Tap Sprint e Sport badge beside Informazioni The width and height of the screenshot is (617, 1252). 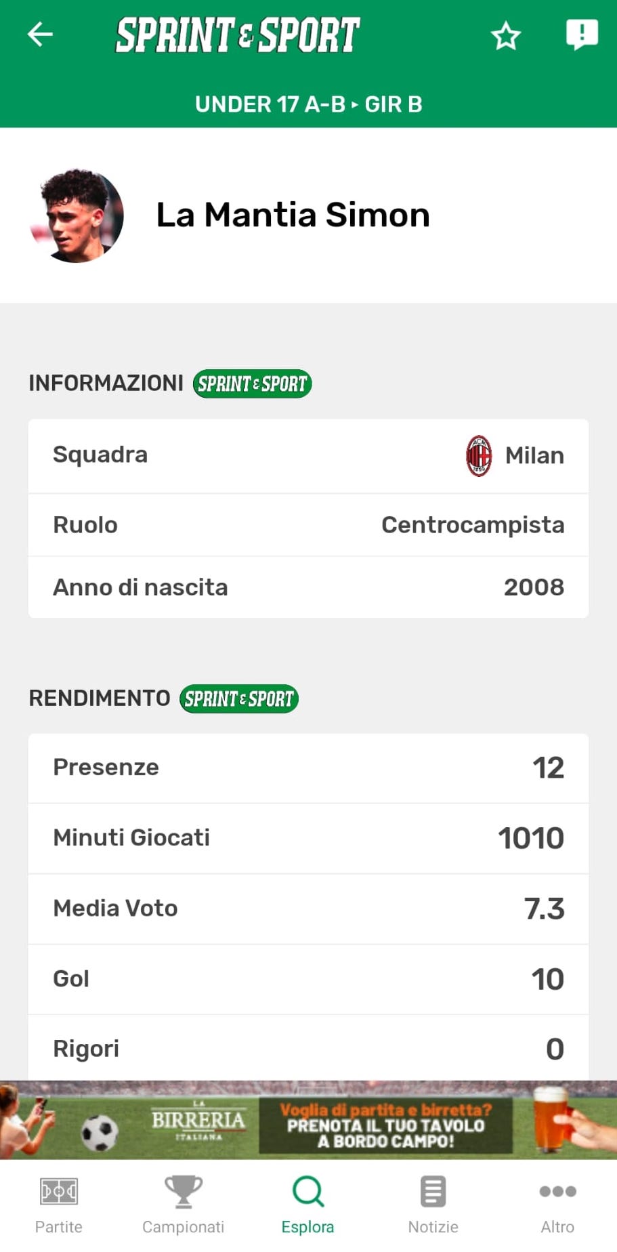point(252,384)
